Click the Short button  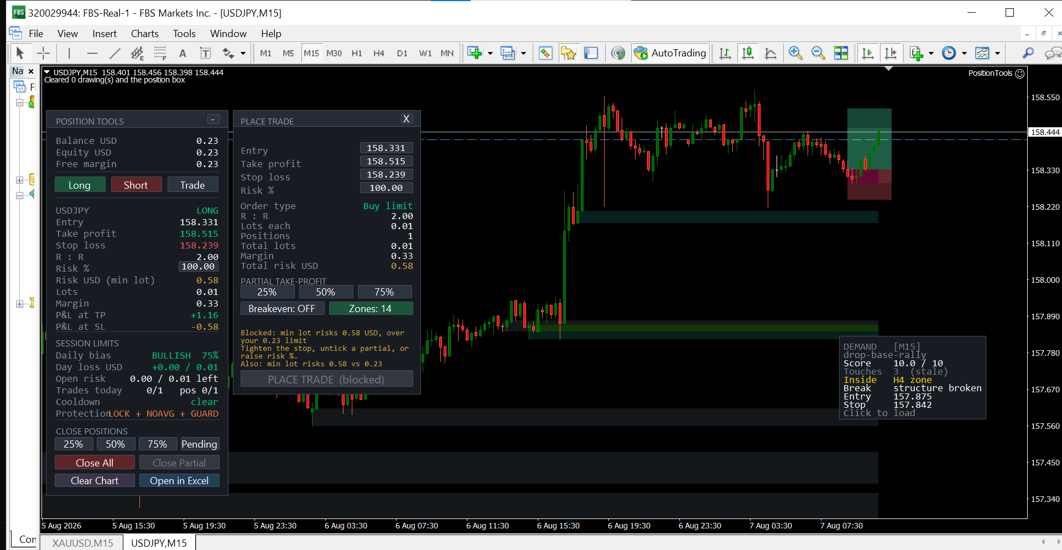pos(136,185)
